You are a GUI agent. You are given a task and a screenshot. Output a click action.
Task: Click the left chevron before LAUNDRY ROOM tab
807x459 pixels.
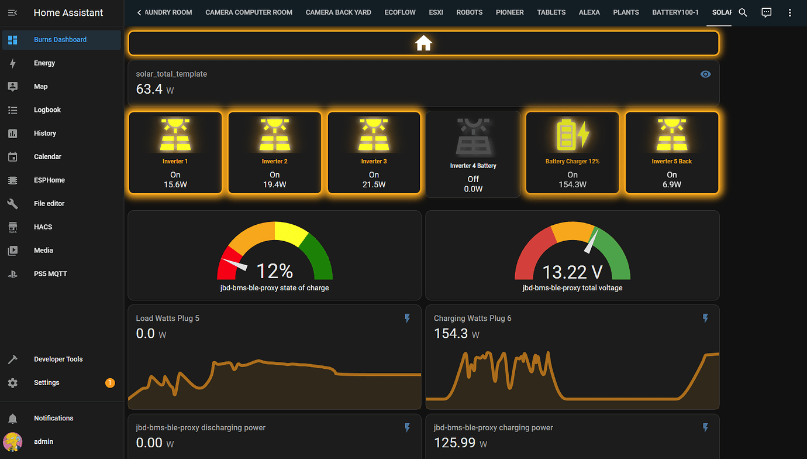coord(139,12)
